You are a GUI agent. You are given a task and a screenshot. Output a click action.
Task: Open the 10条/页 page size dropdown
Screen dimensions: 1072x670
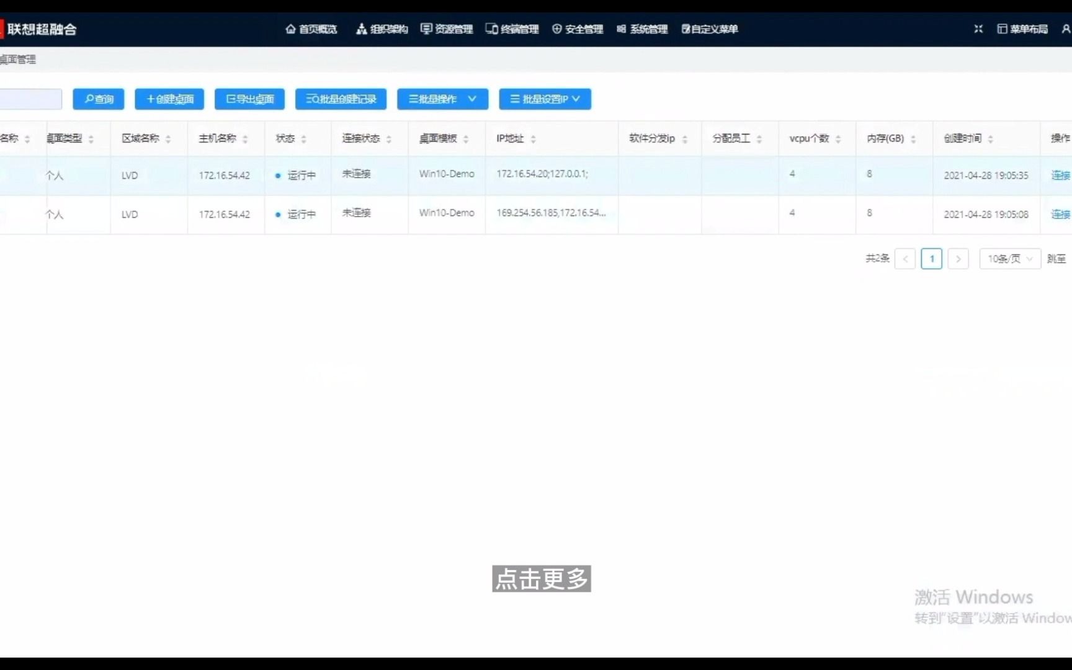tap(1010, 259)
